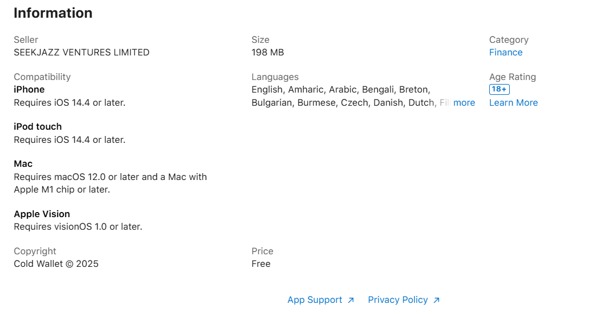Image resolution: width=616 pixels, height=316 pixels.
Task: Click the iPod touch compatibility heading
Action: click(x=38, y=127)
